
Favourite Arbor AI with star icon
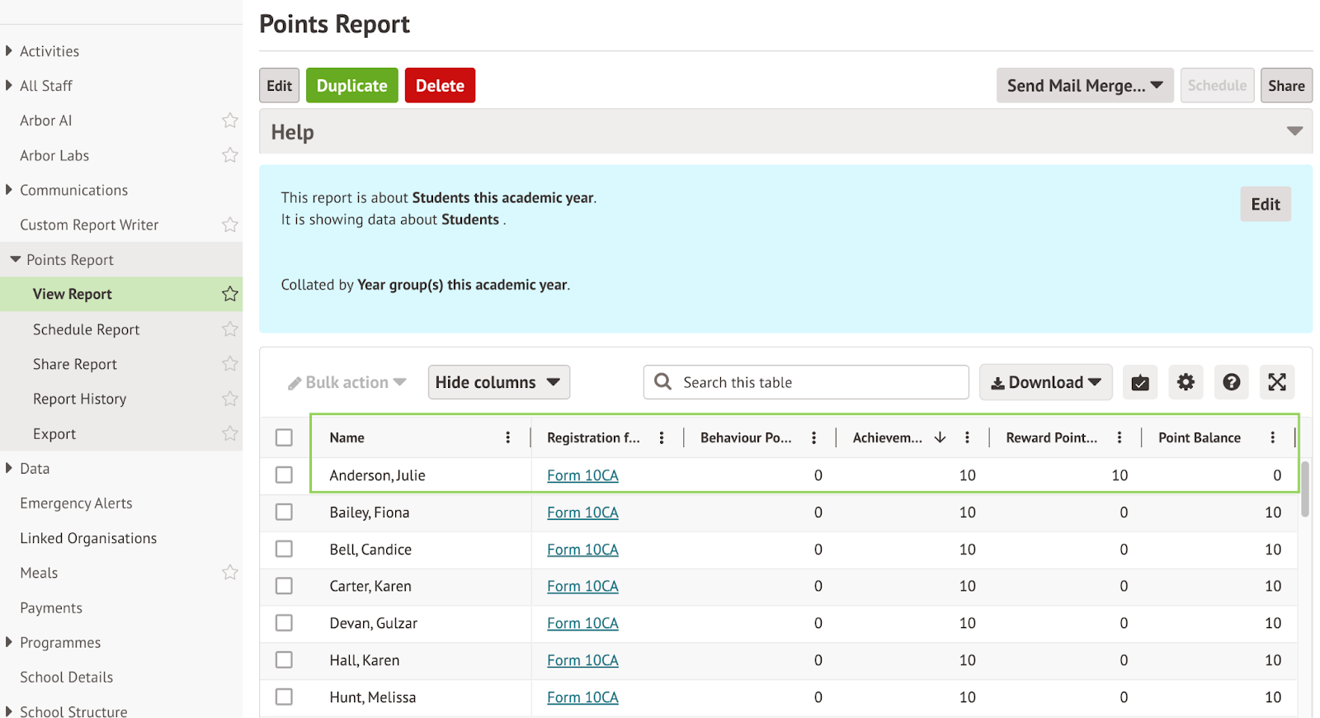[230, 120]
